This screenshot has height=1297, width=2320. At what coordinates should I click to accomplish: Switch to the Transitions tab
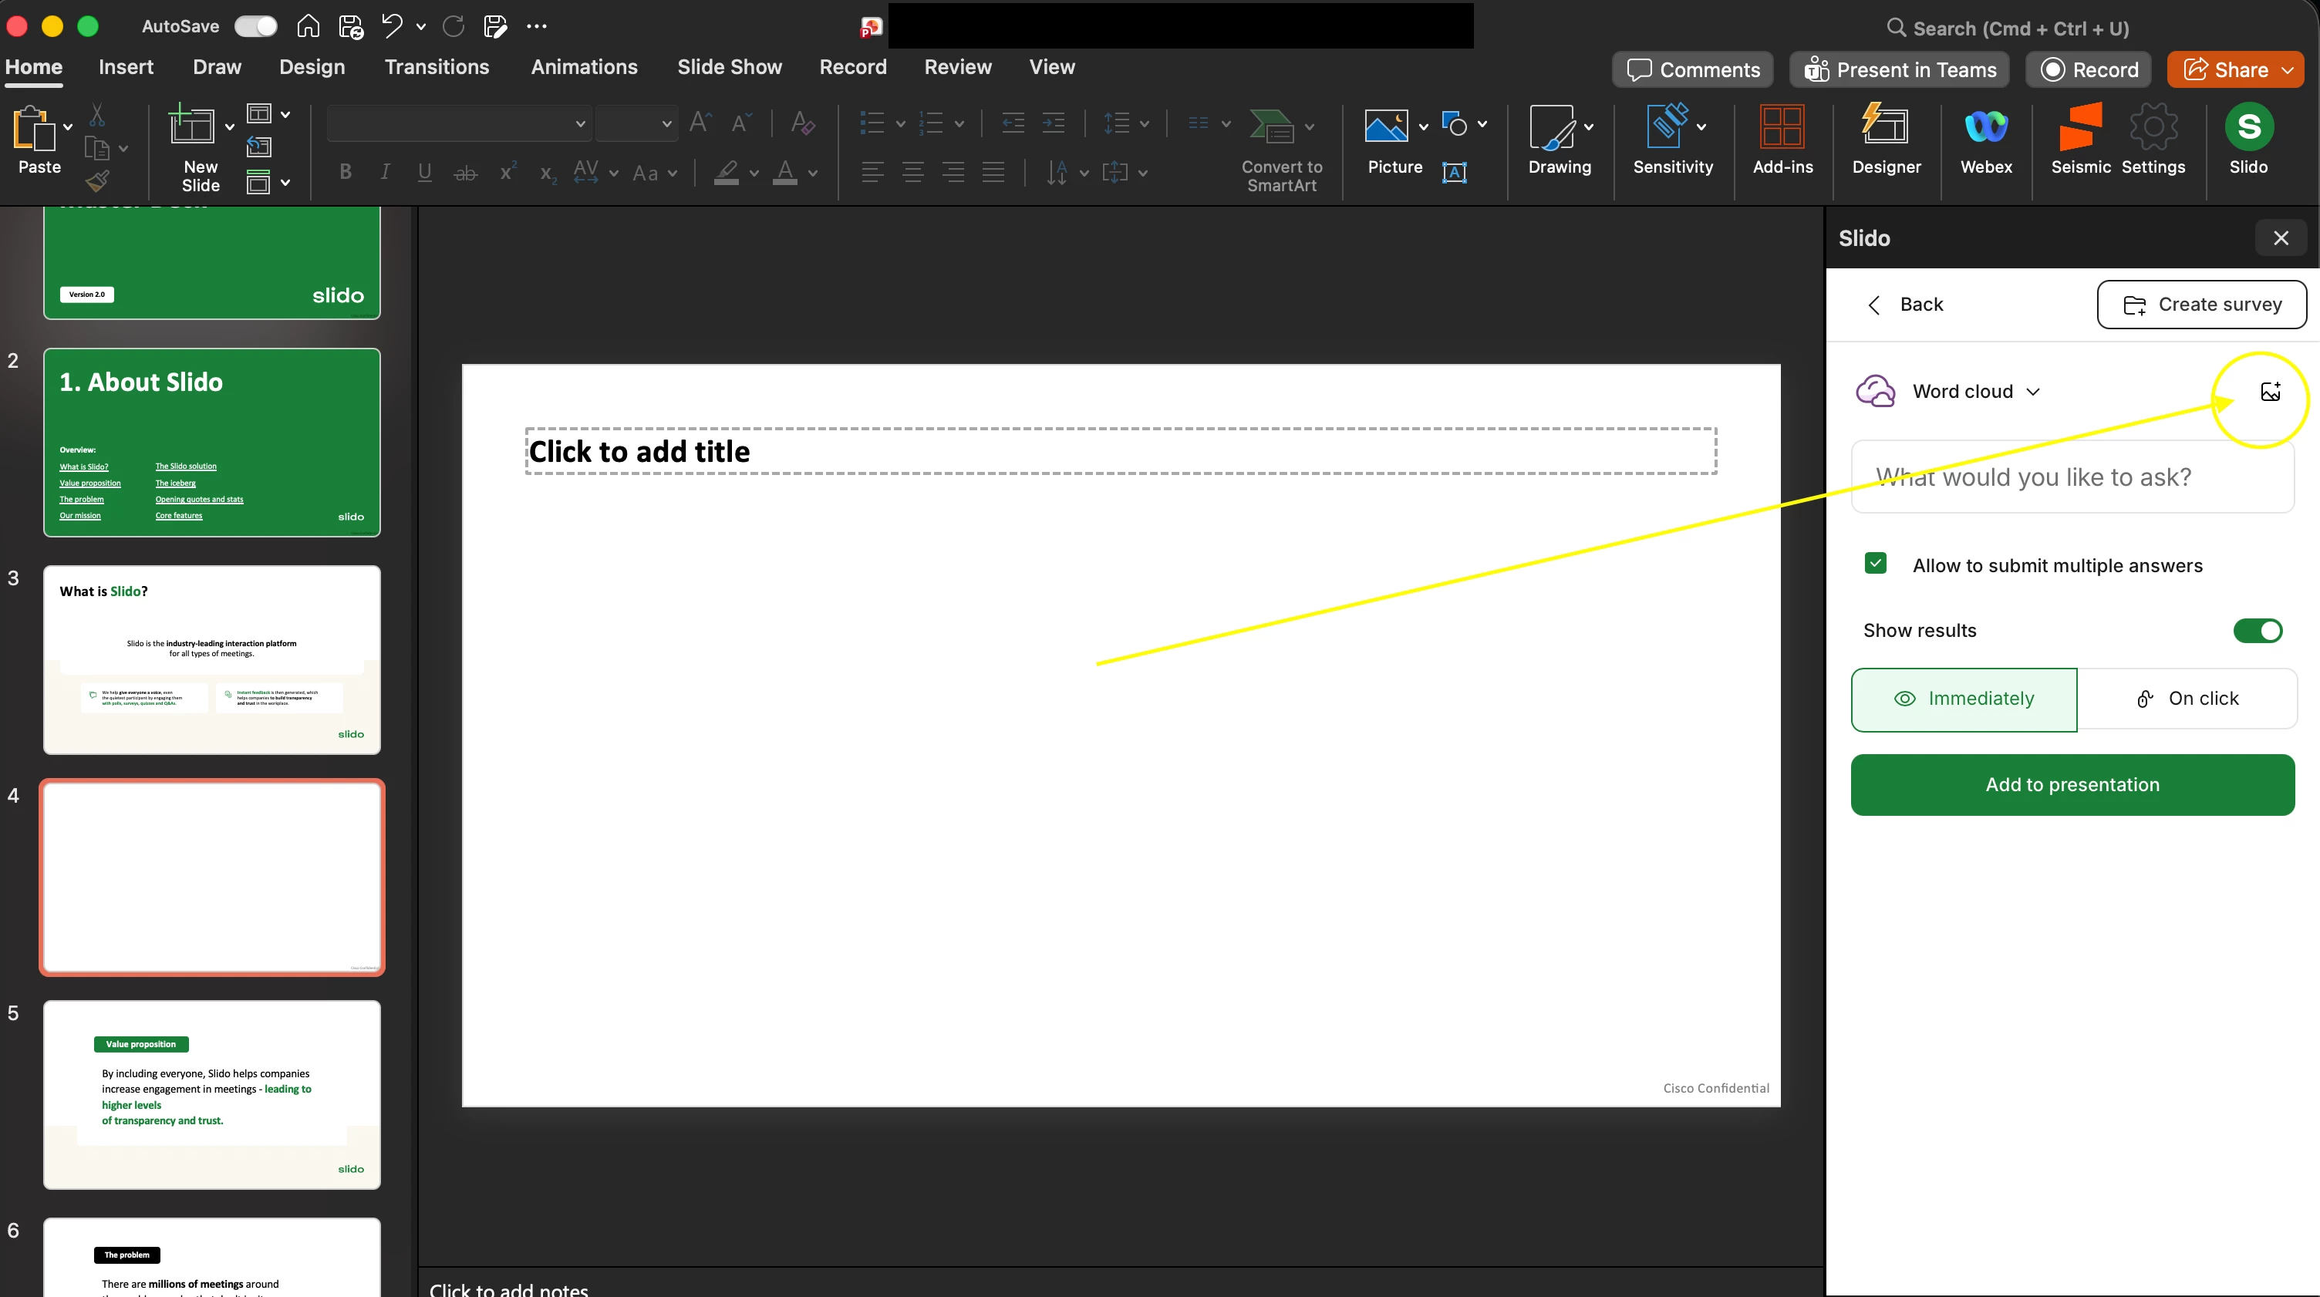click(437, 68)
